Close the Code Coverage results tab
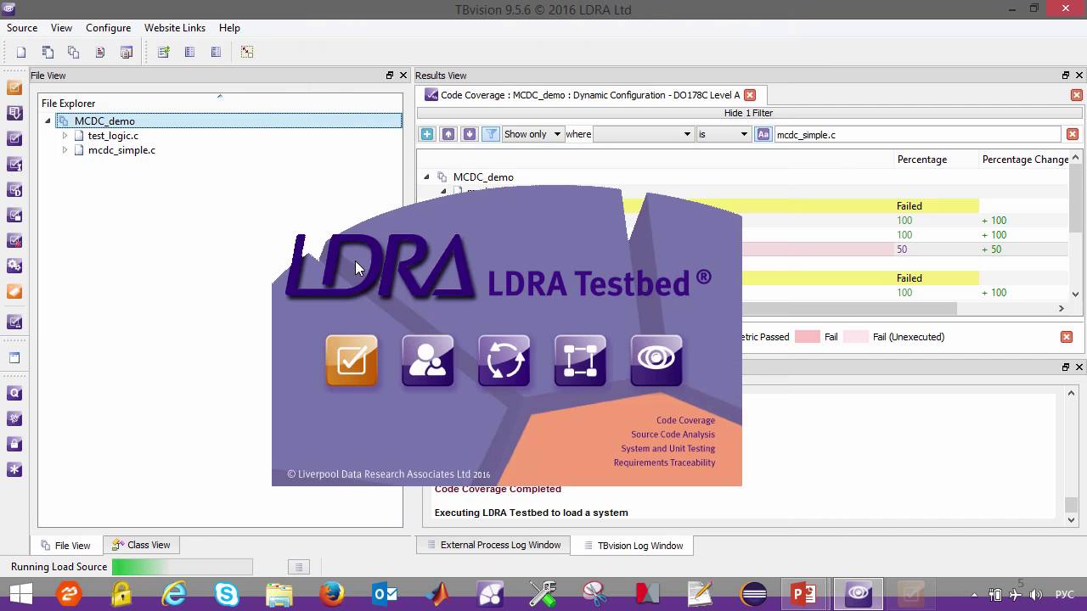 tap(750, 95)
